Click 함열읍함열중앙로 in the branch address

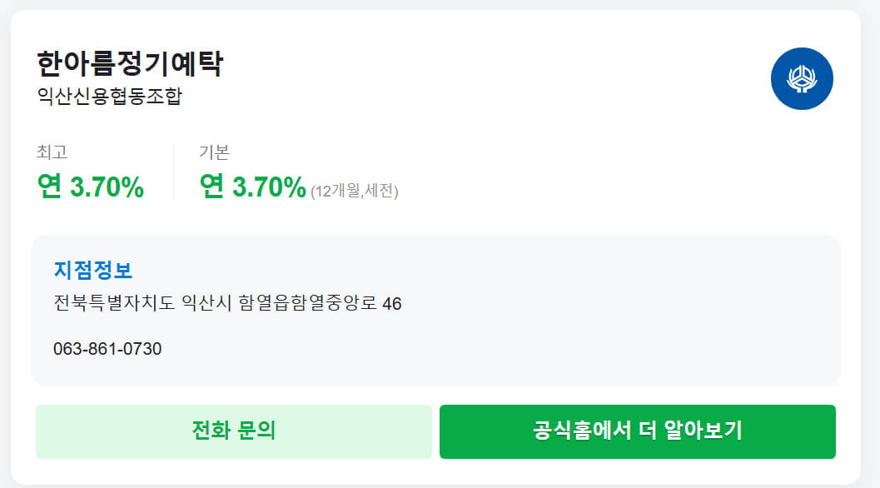307,303
